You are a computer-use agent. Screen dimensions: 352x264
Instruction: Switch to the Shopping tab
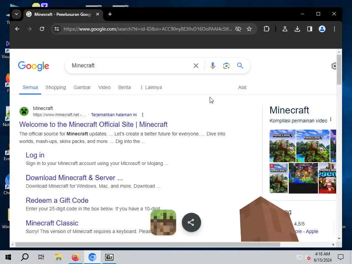[x=56, y=87]
